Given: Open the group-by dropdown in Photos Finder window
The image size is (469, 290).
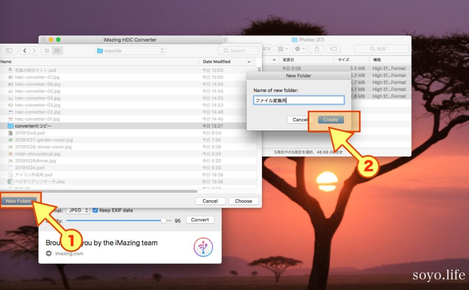Looking at the screenshot, I should pos(283,49).
